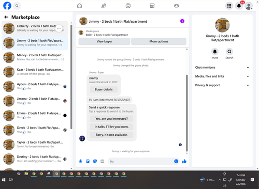Expand the Chat members section
Image resolution: width=259 pixels, height=189 pixels.
tap(222, 68)
